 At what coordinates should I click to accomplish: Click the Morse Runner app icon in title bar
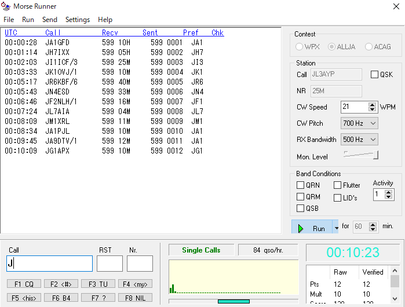(x=6, y=6)
